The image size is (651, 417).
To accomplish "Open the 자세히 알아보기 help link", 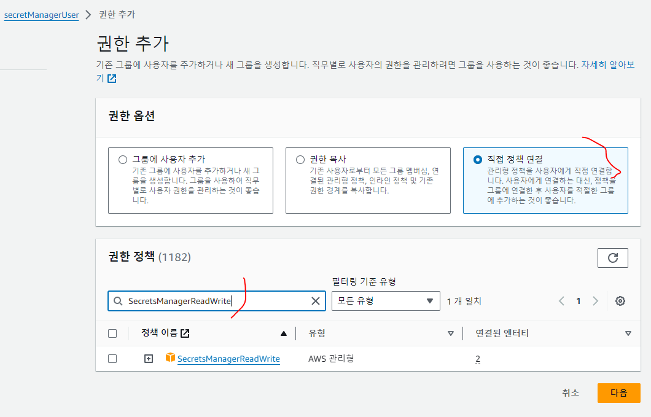I will (608, 65).
